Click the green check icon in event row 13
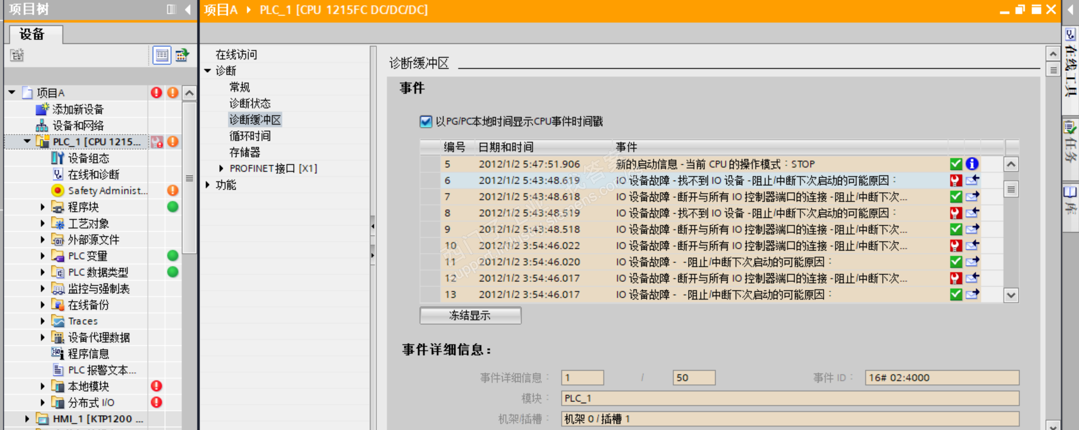This screenshot has height=430, width=1079. (955, 294)
